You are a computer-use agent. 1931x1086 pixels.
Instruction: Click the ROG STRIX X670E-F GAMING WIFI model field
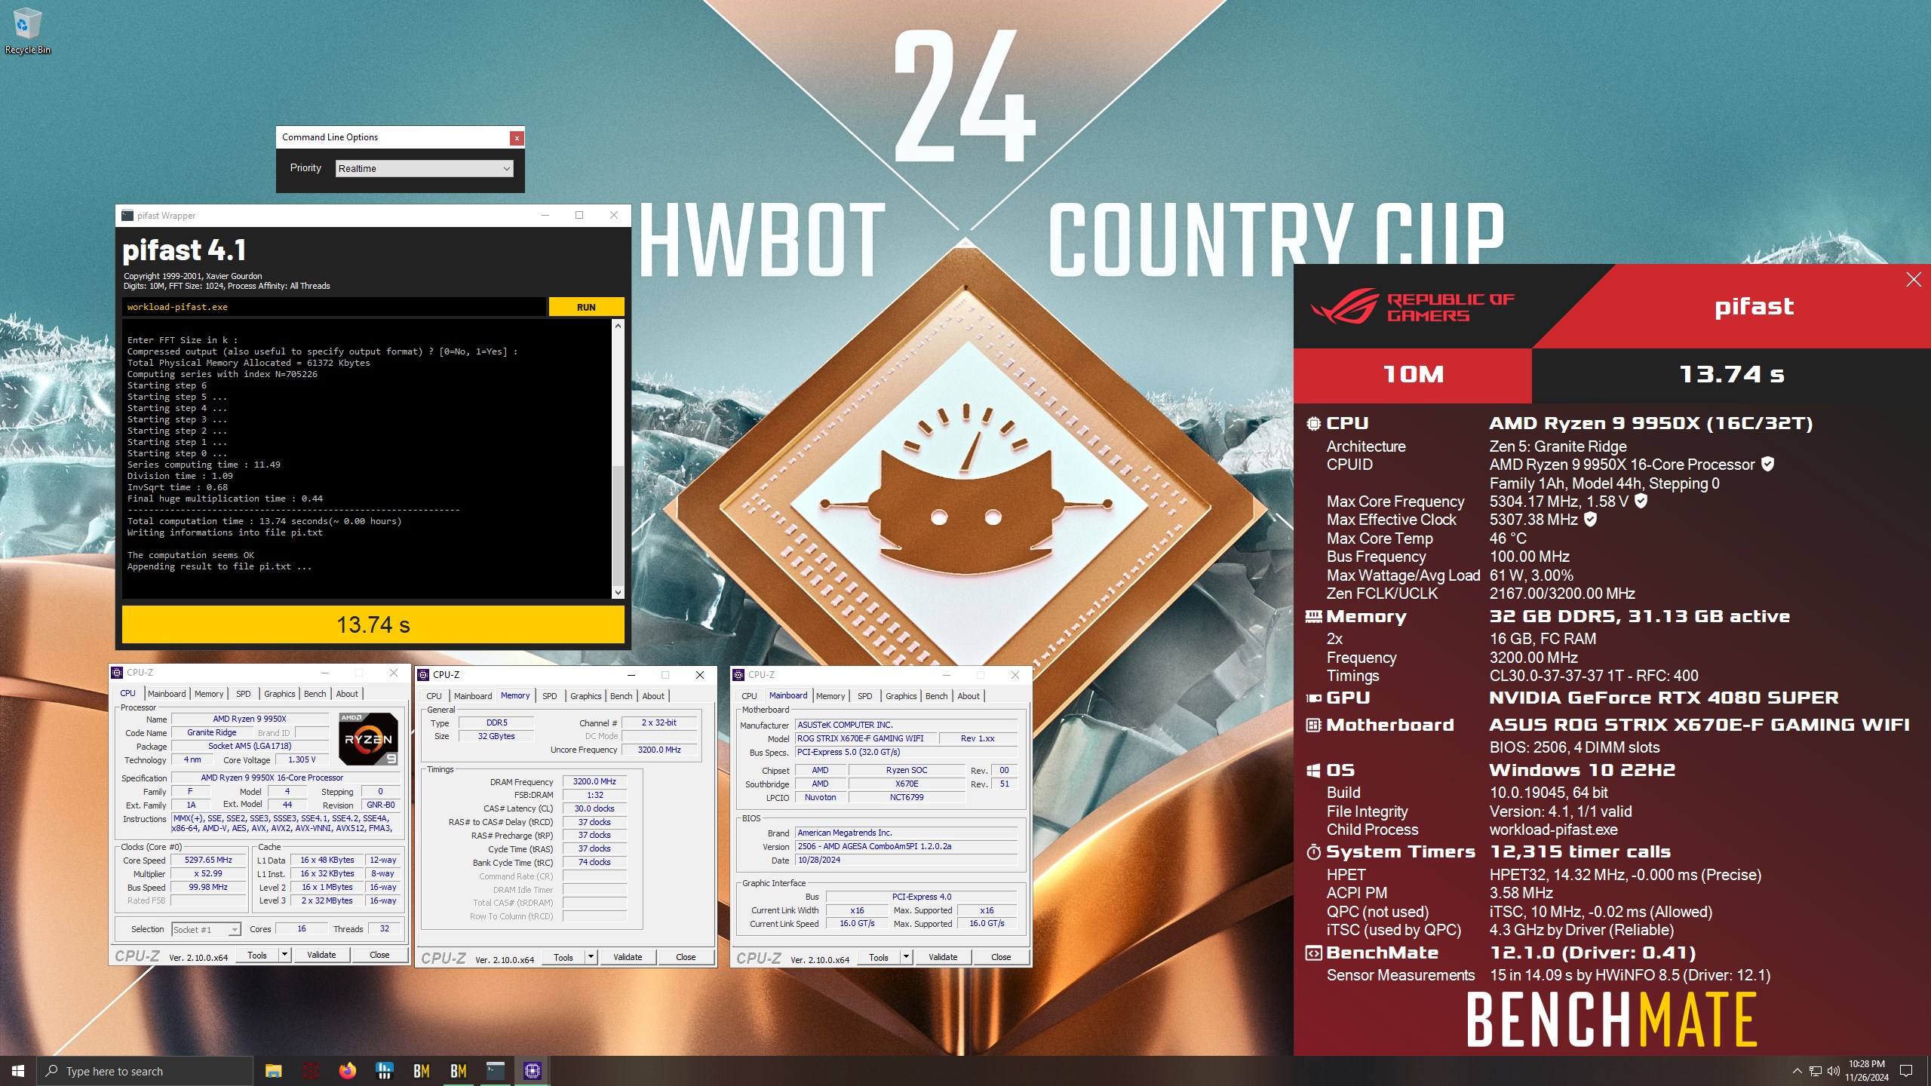(867, 738)
